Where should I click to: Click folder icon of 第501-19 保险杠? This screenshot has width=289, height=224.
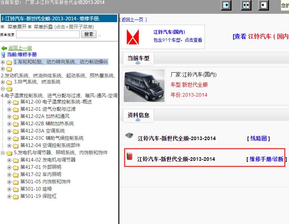tap(16, 197)
